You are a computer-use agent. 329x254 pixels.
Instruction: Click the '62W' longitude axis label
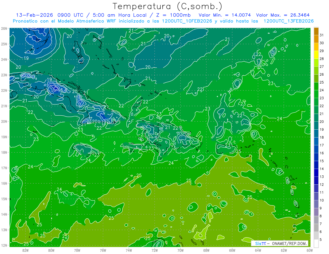(x=284, y=250)
